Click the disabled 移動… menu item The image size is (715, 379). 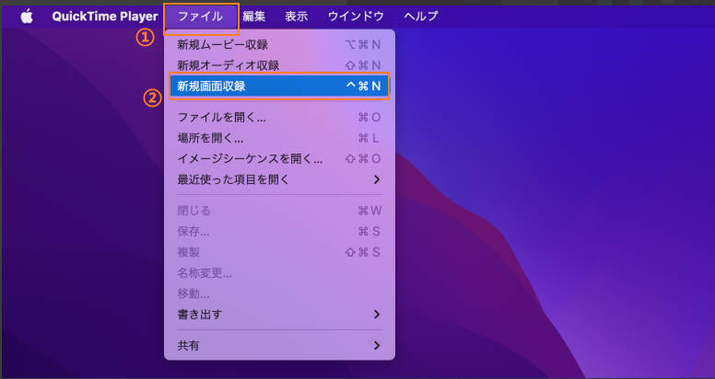coord(279,293)
